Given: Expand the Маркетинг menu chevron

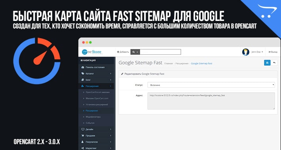Looking at the screenshot, I should click(110, 148).
